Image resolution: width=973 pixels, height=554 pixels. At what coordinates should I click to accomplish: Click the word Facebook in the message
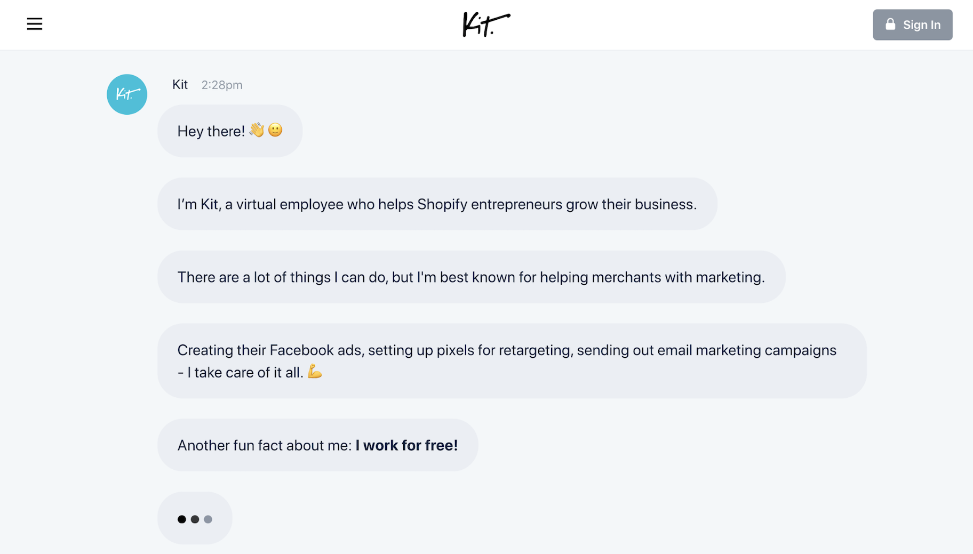coord(301,350)
